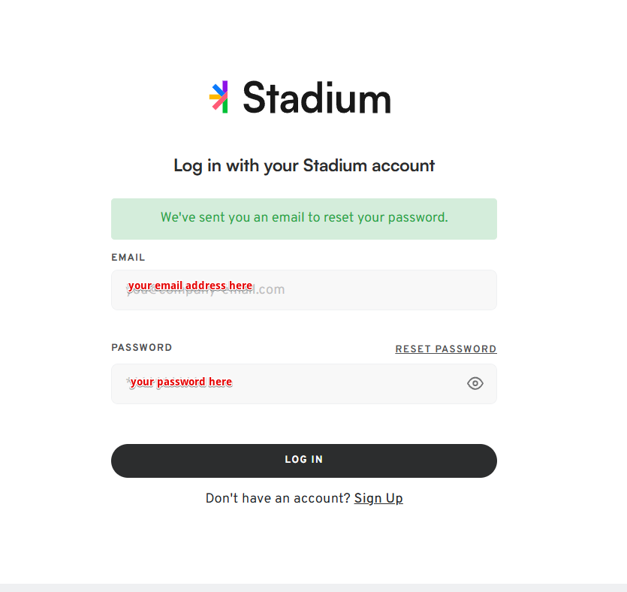
Task: Click the red 'your password here' annotation
Action: point(181,382)
